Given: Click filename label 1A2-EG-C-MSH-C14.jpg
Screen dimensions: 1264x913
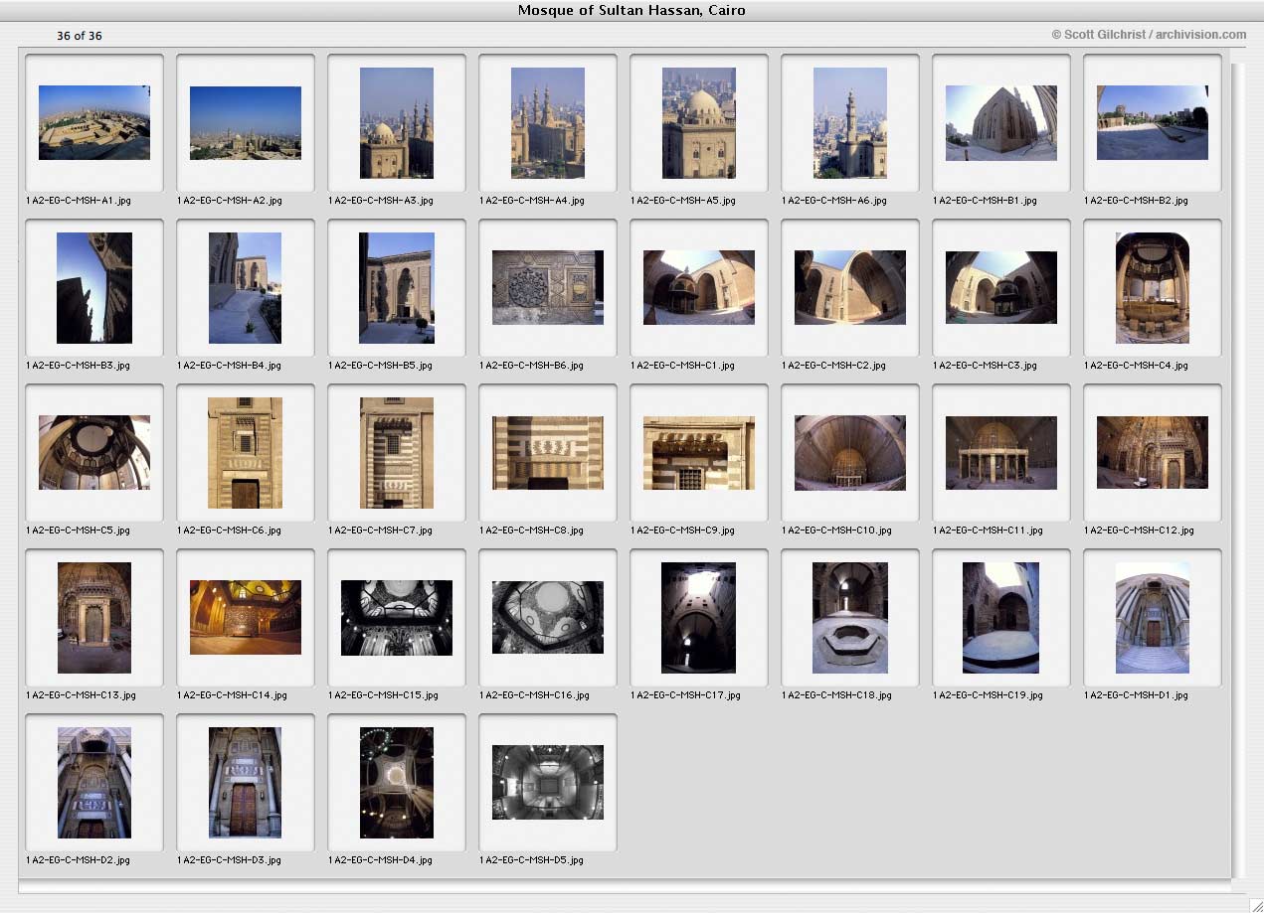Looking at the screenshot, I should click(x=232, y=695).
